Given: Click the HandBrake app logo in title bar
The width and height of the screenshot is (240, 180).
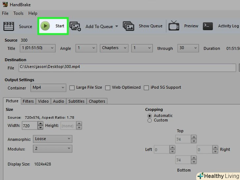Looking at the screenshot, I should click(5, 4).
